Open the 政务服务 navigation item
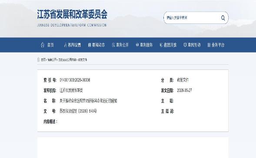Image resolution: width=256 pixels, height=158 pixels. click(144, 45)
